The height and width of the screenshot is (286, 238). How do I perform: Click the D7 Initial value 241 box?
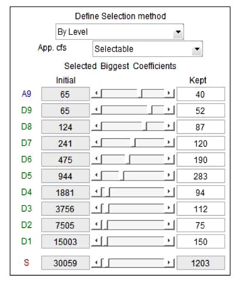tap(66, 143)
